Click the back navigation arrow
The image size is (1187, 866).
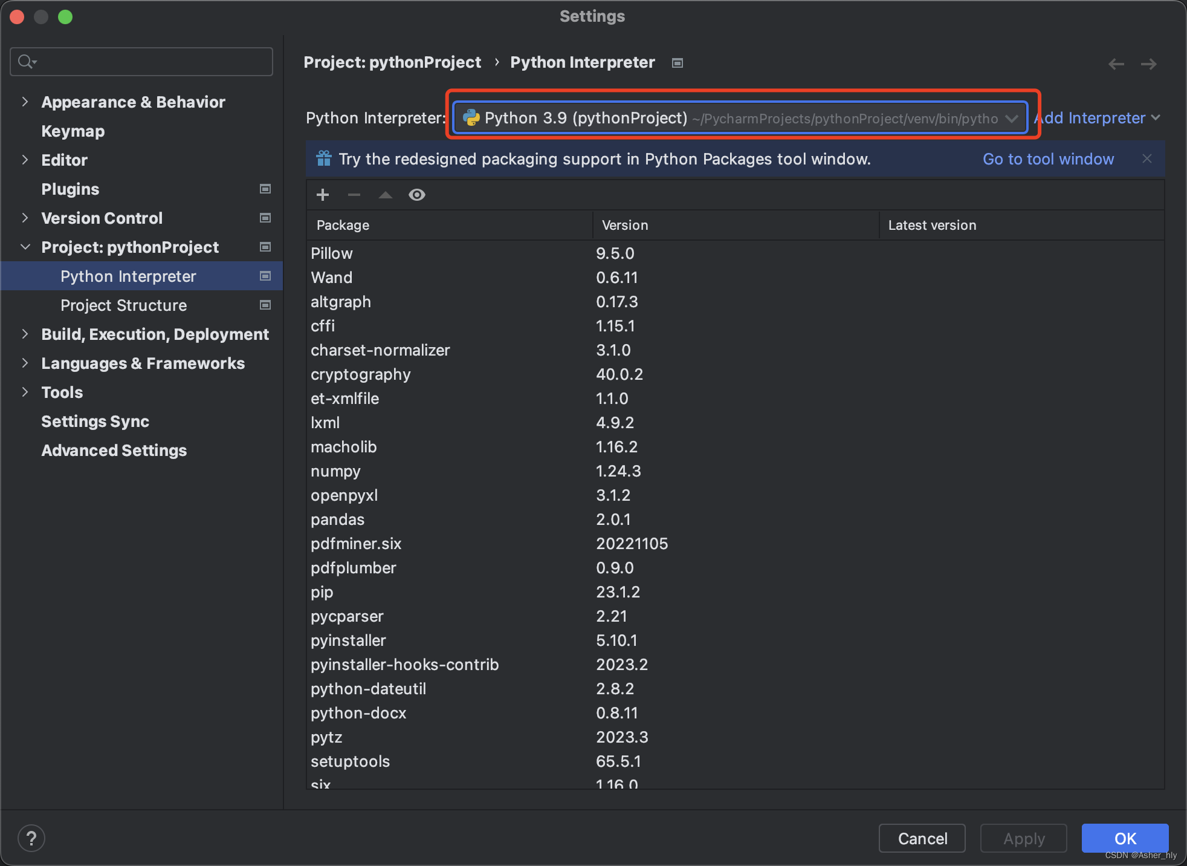(1116, 63)
